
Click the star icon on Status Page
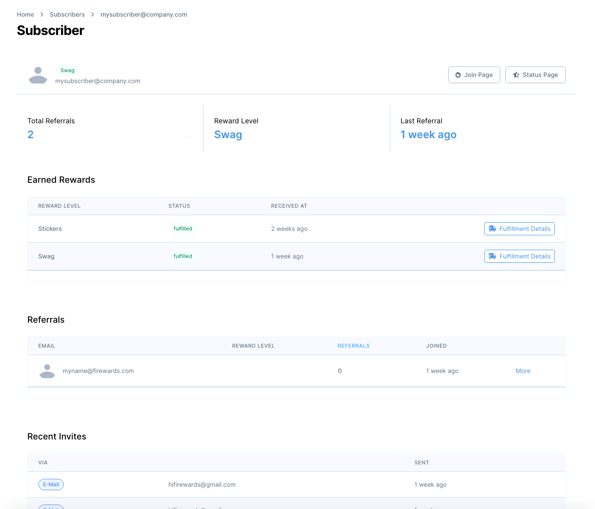[x=516, y=75]
